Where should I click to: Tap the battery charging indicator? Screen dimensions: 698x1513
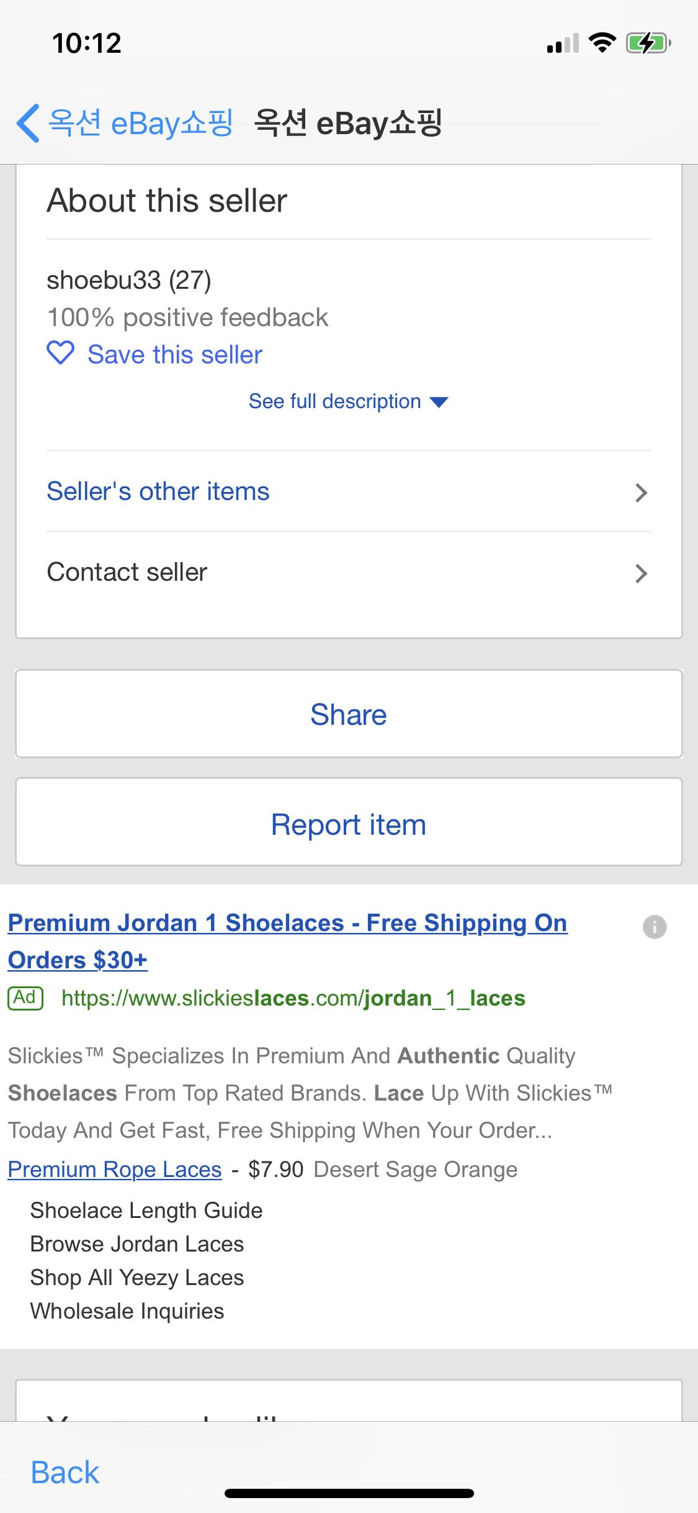click(648, 43)
